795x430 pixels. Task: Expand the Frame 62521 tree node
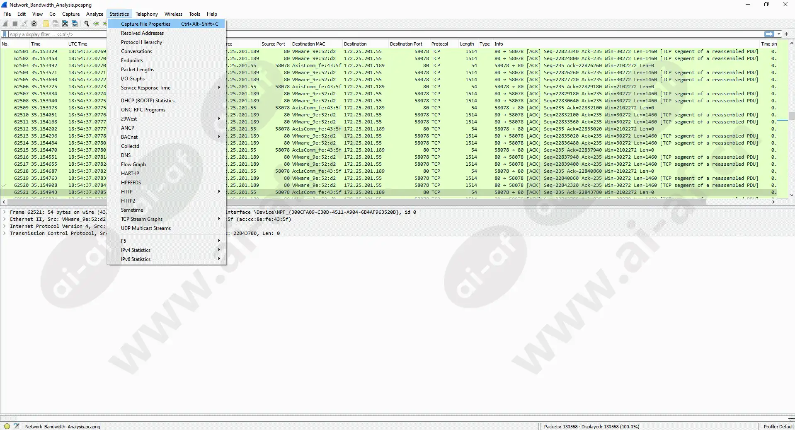pos(5,212)
